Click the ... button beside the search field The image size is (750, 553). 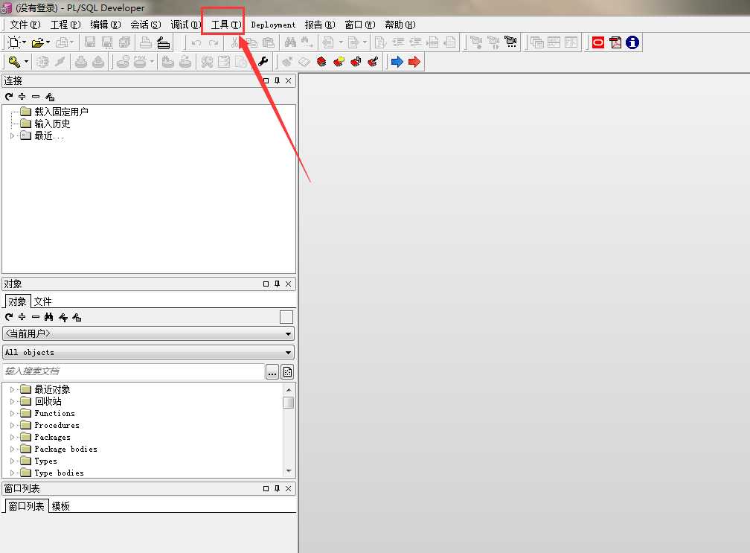pyautogui.click(x=272, y=371)
